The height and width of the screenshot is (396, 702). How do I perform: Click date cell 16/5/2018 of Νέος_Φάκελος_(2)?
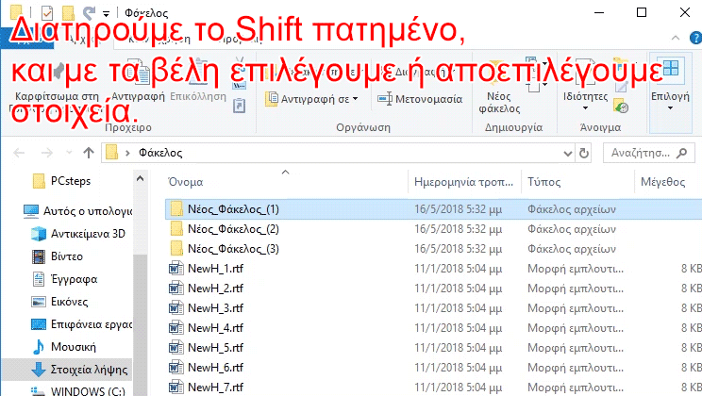(458, 229)
